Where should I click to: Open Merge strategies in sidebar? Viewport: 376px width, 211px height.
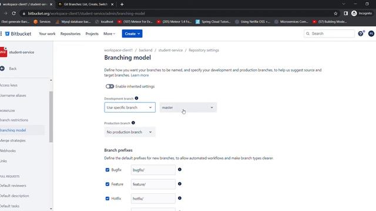pyautogui.click(x=13, y=141)
